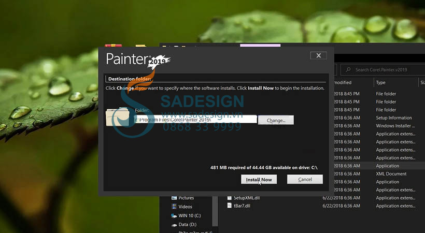Select the SetupXML.dll file icon
This screenshot has height=233, width=425.
click(x=230, y=198)
